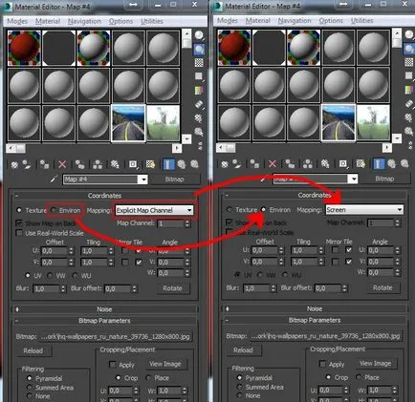Click Sample Type sphere icon in left window
The width and height of the screenshot is (415, 402).
click(199, 35)
